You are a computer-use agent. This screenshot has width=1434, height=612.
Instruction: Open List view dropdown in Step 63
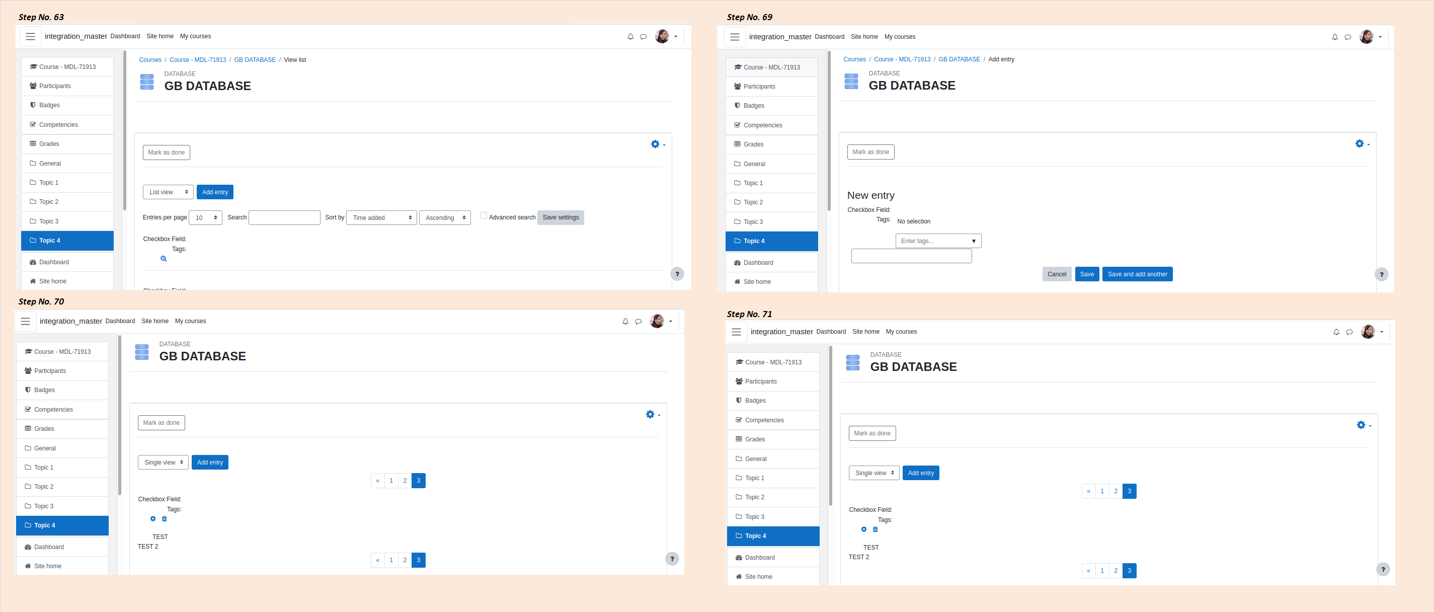pyautogui.click(x=168, y=192)
